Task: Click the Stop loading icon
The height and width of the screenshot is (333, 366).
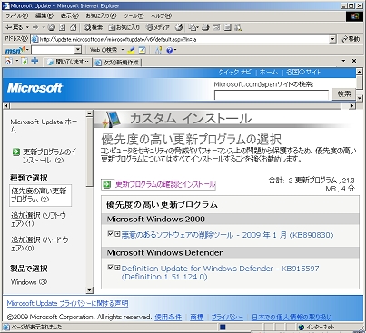Action: tap(52, 27)
